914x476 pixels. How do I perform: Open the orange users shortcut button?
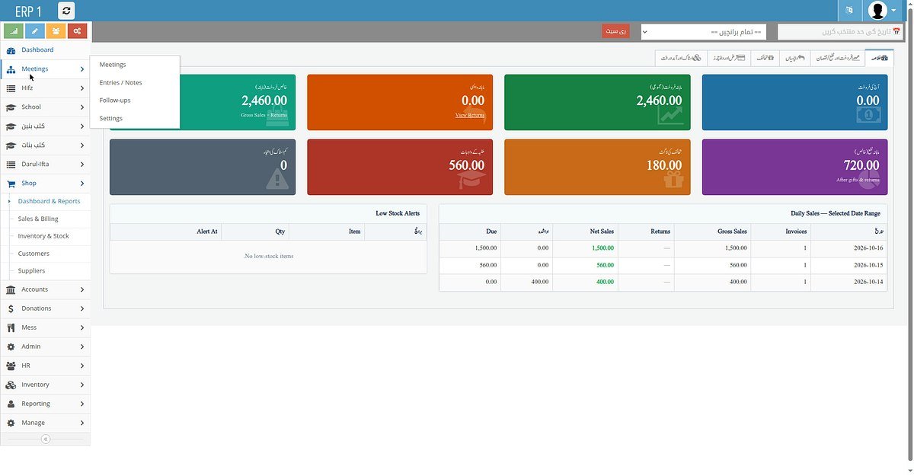coord(56,31)
